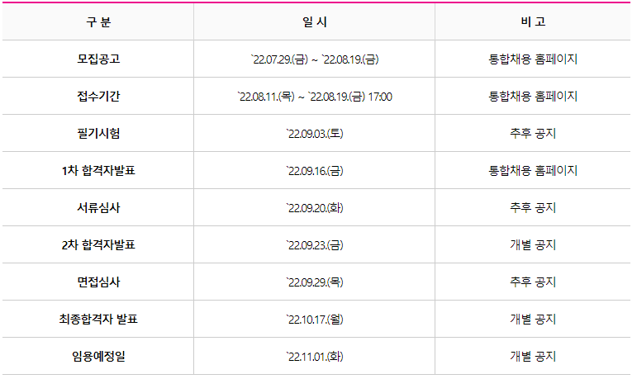Click the `22.09.03.(토) exam date
Image resolution: width=637 pixels, height=379 pixels.
315,134
